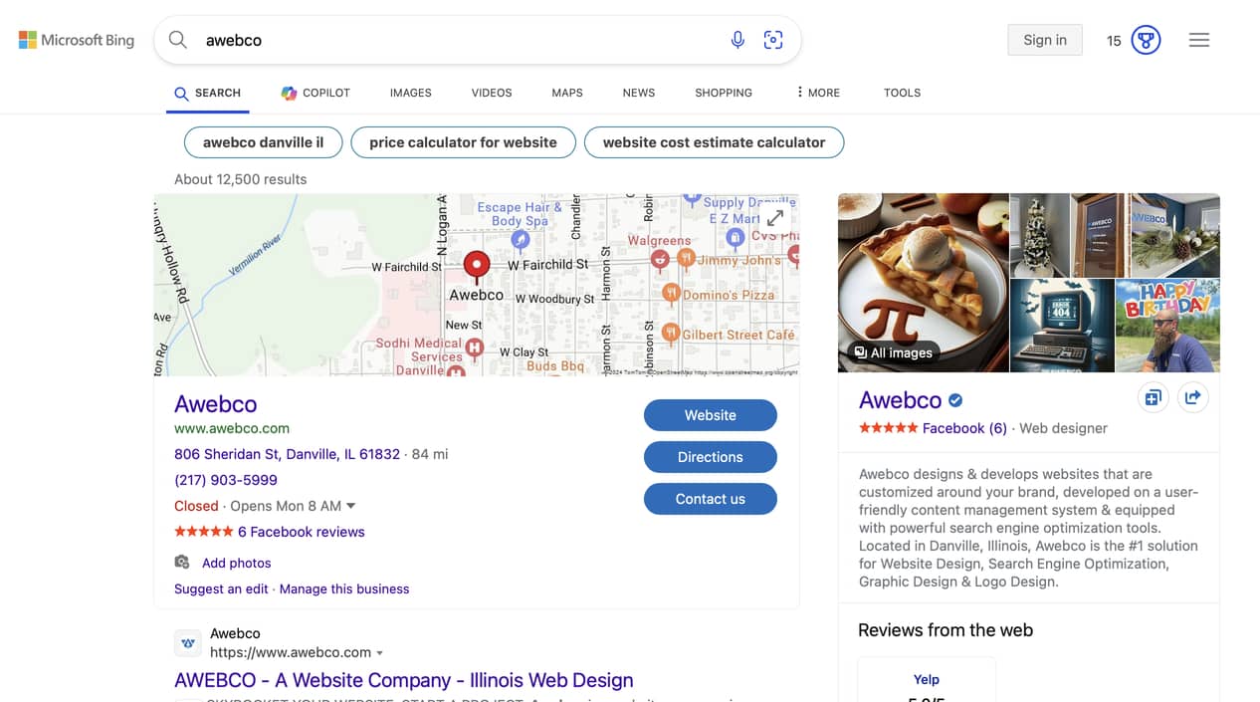Click Escape Hair & Body Spa marker

(x=520, y=239)
